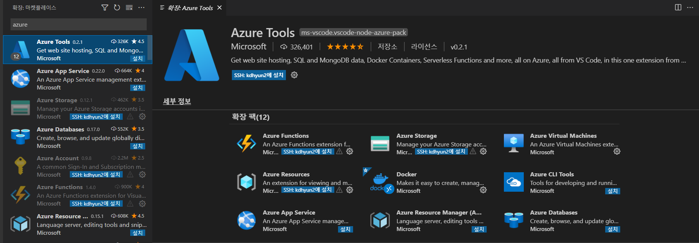Click the warning icon on sidebar Azure Functions row
Screen dimensions: 699x243
(130, 204)
